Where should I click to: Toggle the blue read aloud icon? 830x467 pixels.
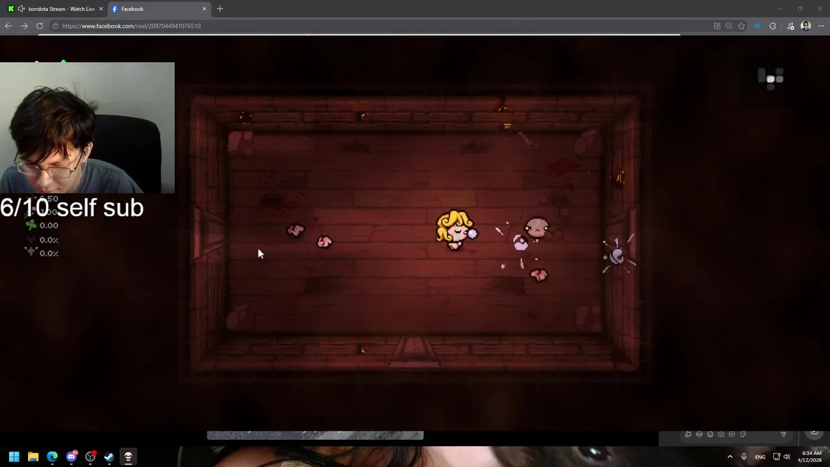click(757, 26)
